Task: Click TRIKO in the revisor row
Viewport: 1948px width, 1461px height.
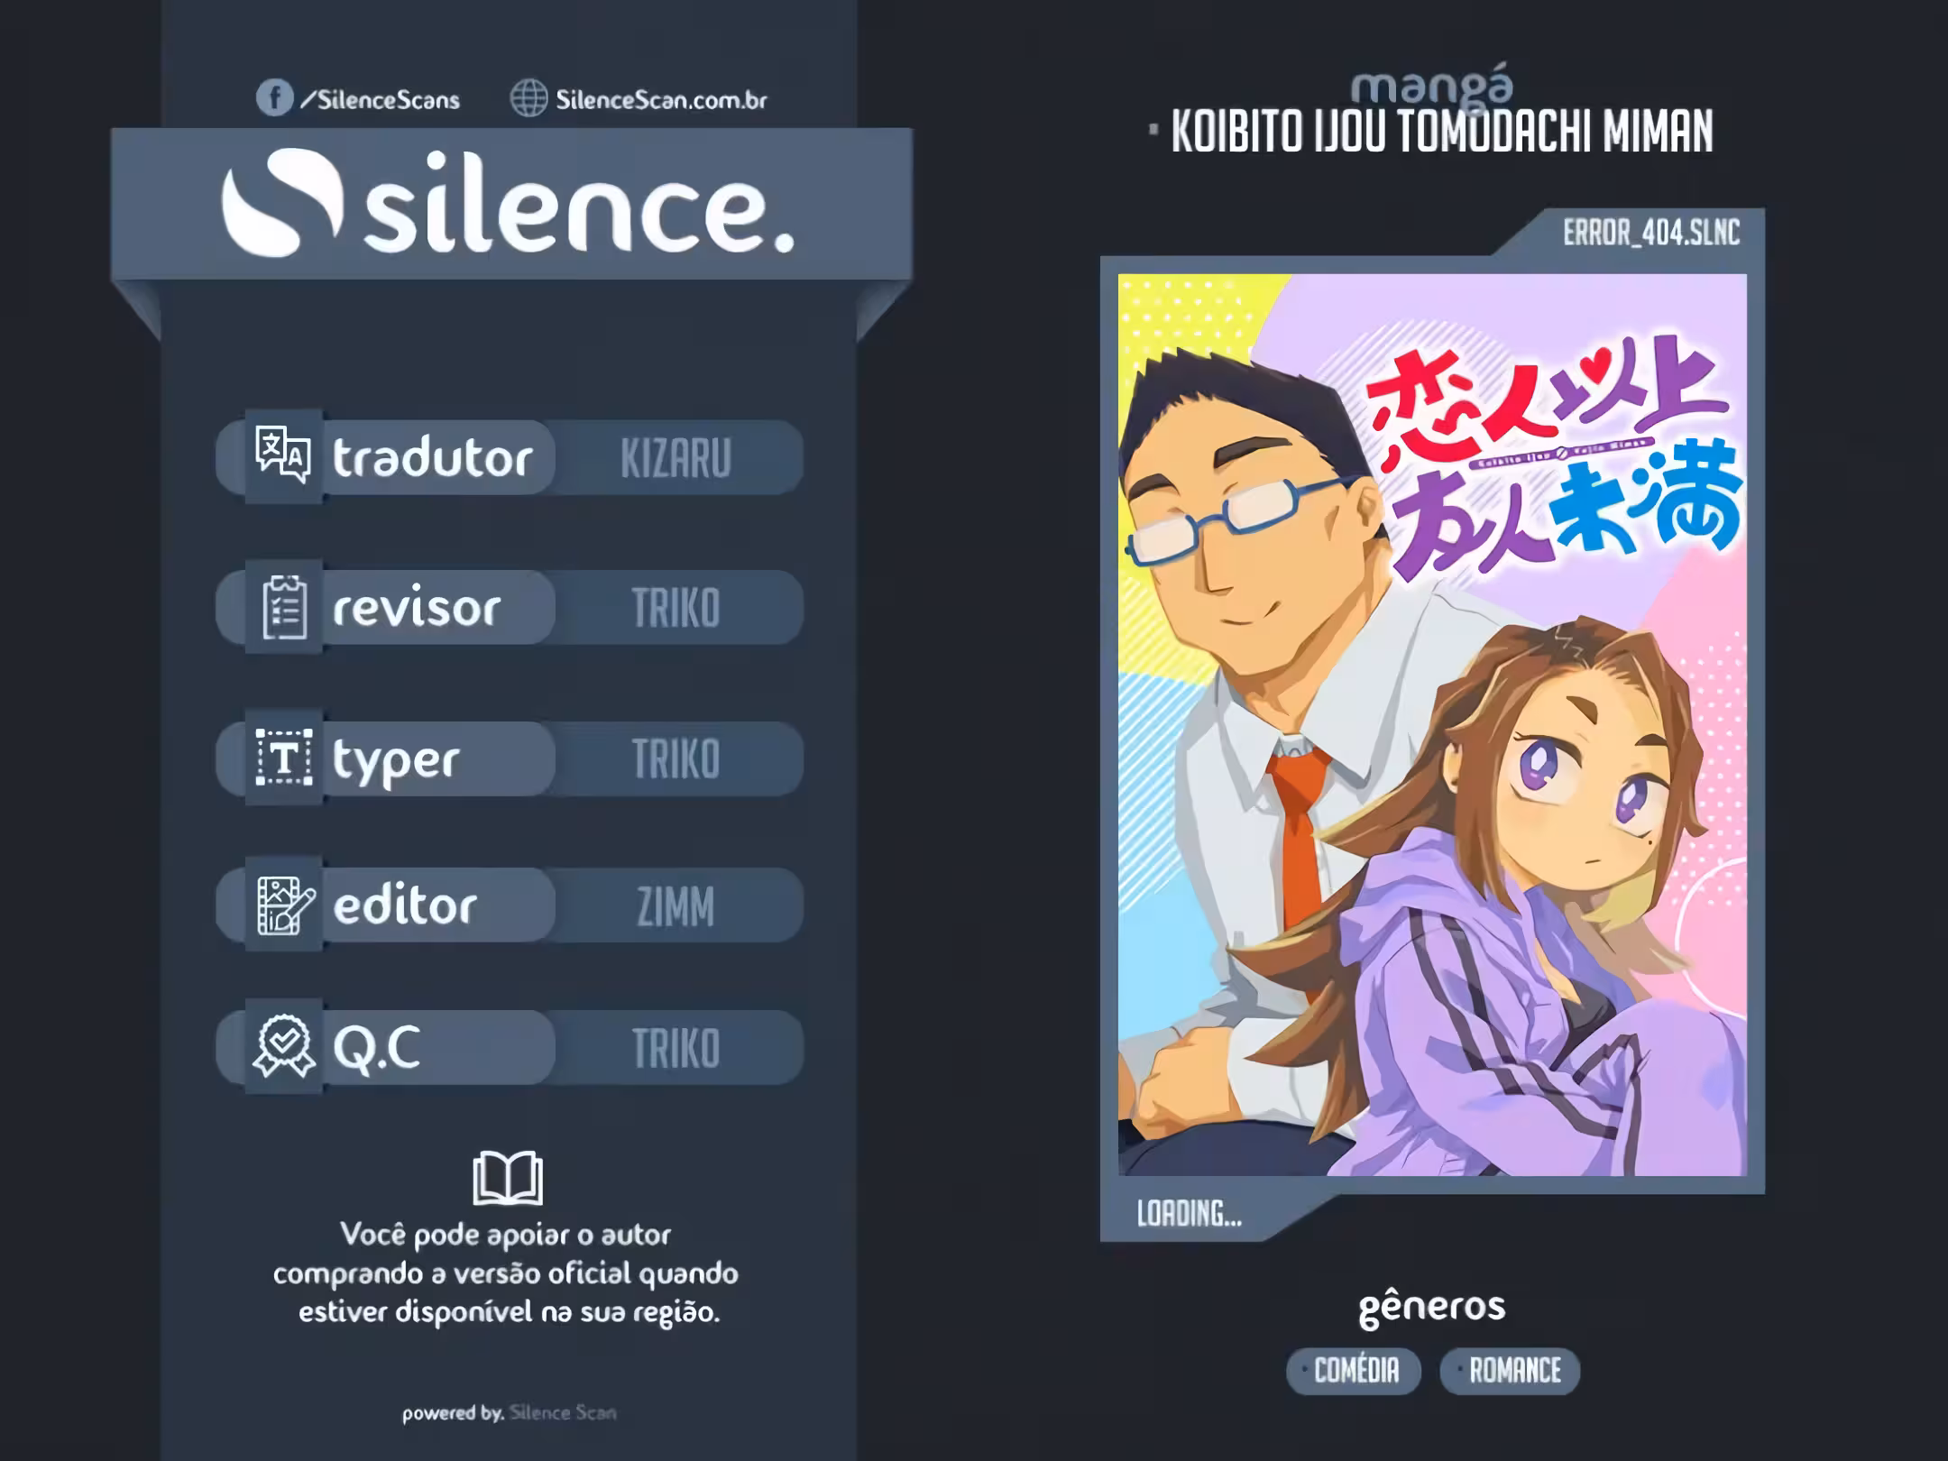Action: click(x=675, y=609)
